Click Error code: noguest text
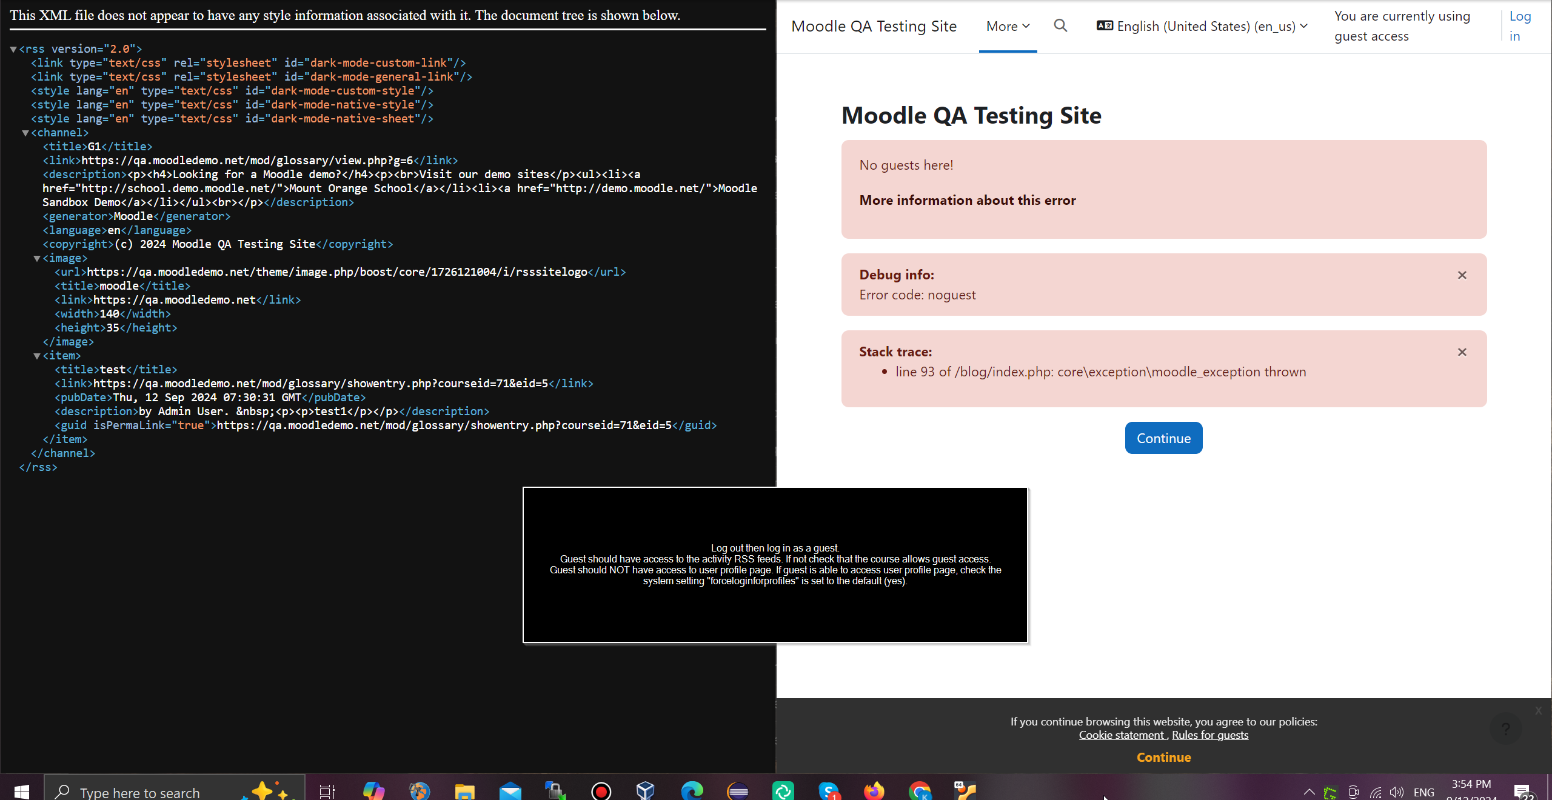Screen dimensions: 1552x800 (x=917, y=295)
